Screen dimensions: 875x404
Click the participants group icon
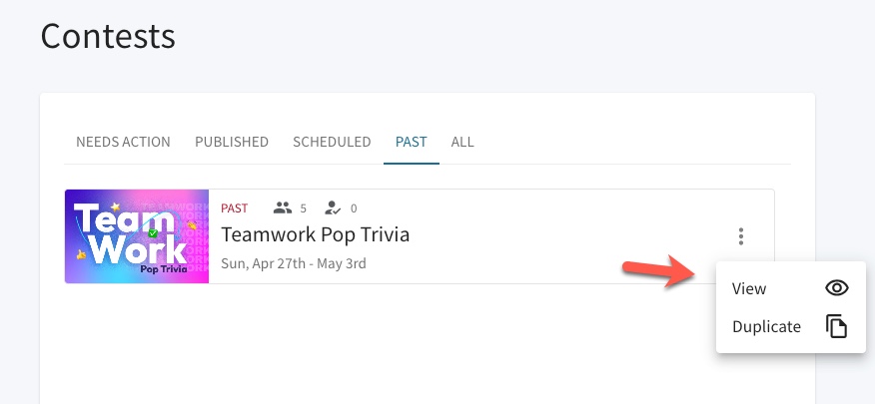(283, 208)
